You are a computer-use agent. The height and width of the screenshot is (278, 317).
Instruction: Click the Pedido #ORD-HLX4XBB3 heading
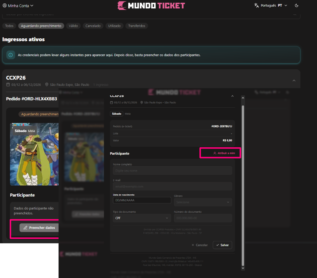pyautogui.click(x=32, y=99)
